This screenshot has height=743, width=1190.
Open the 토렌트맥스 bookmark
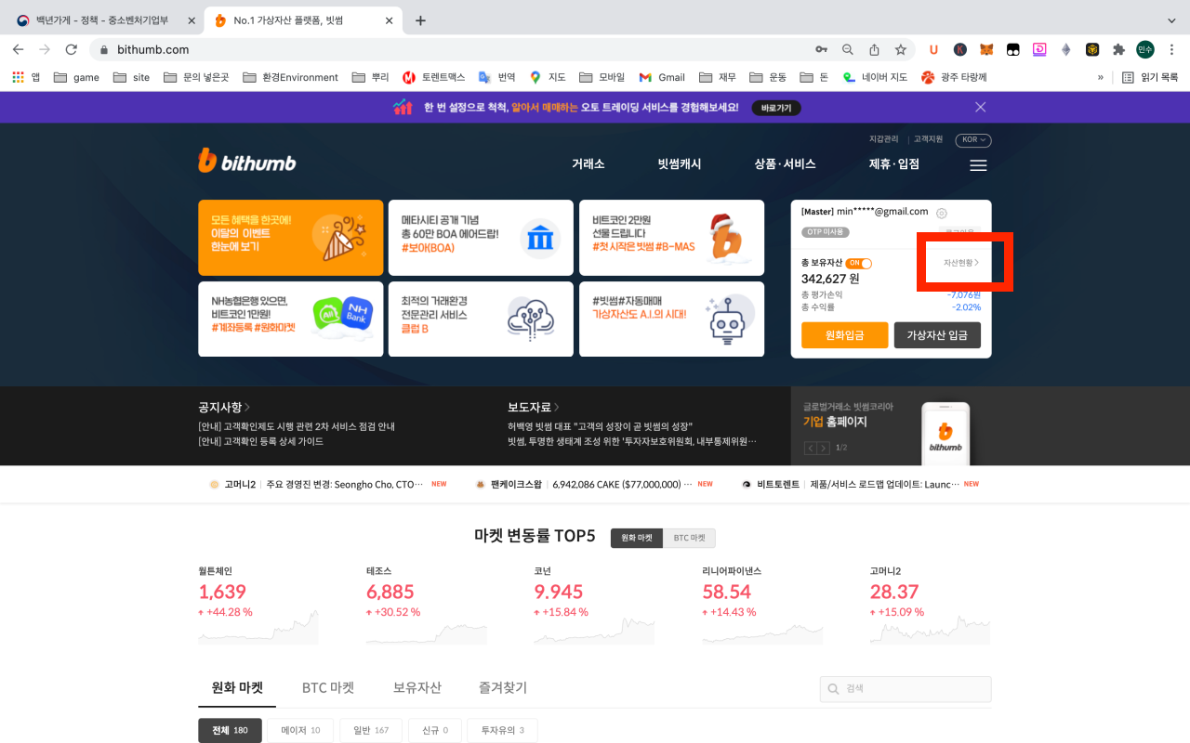click(x=433, y=77)
